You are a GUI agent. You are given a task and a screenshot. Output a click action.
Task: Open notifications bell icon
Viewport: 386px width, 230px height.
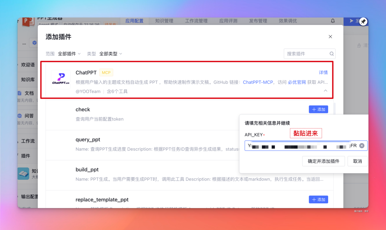333,21
